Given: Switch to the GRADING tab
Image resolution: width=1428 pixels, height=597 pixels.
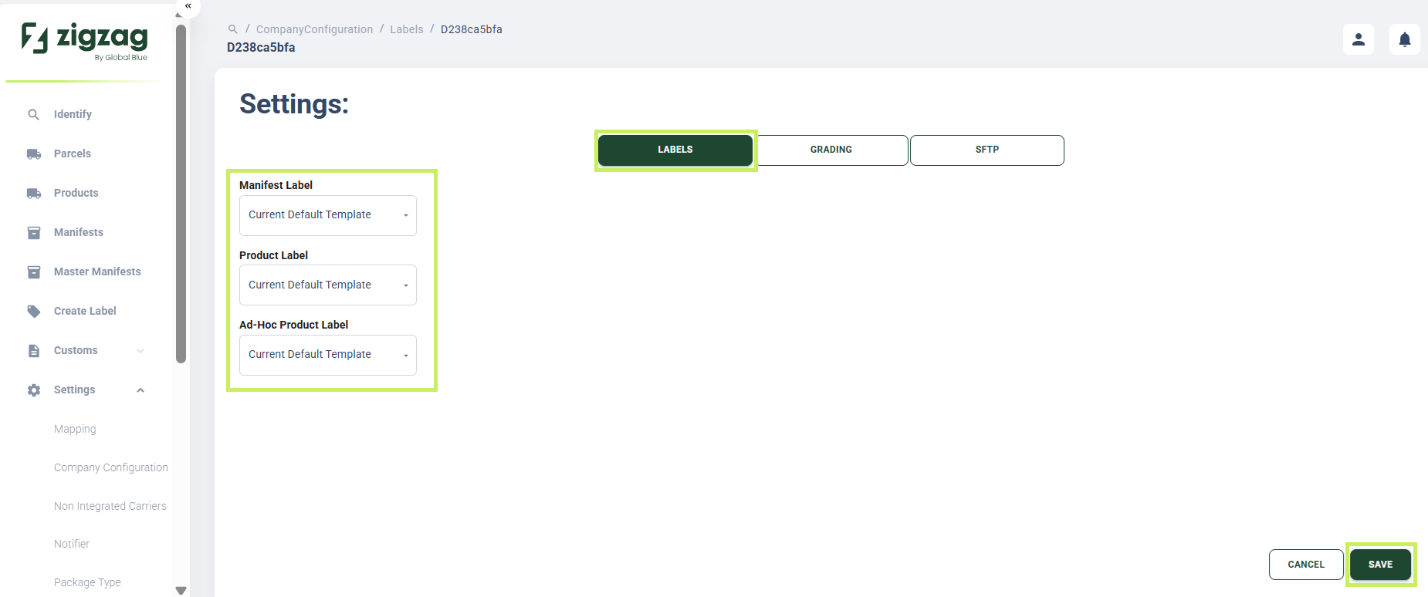Looking at the screenshot, I should (831, 150).
